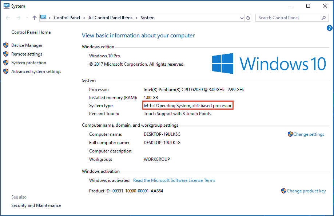Close the System window
The width and height of the screenshot is (334, 216).
pyautogui.click(x=325, y=6)
